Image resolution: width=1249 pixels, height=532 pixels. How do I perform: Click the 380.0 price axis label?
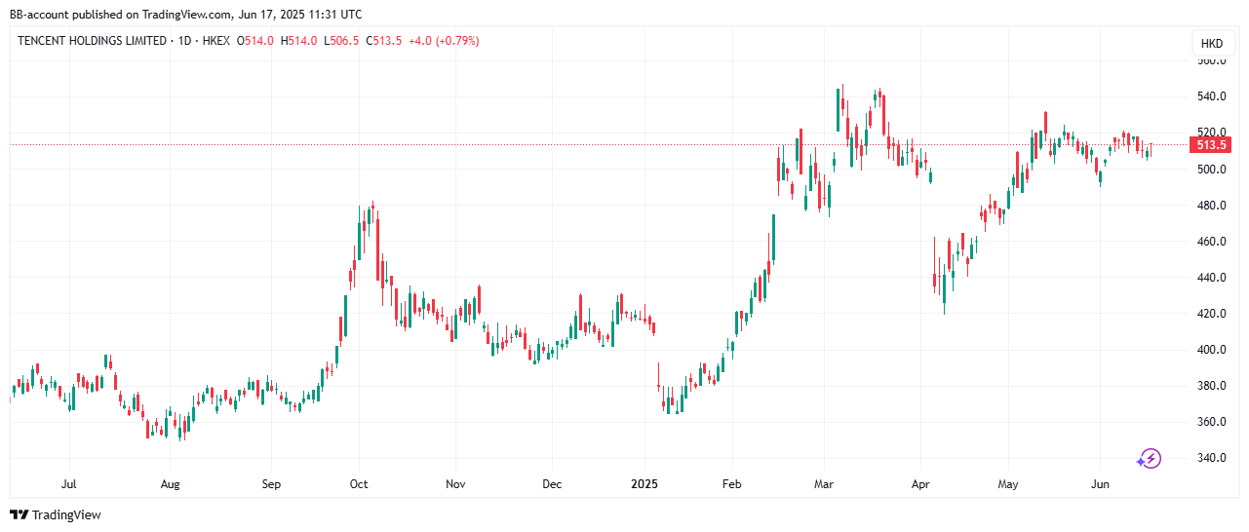pyautogui.click(x=1211, y=386)
